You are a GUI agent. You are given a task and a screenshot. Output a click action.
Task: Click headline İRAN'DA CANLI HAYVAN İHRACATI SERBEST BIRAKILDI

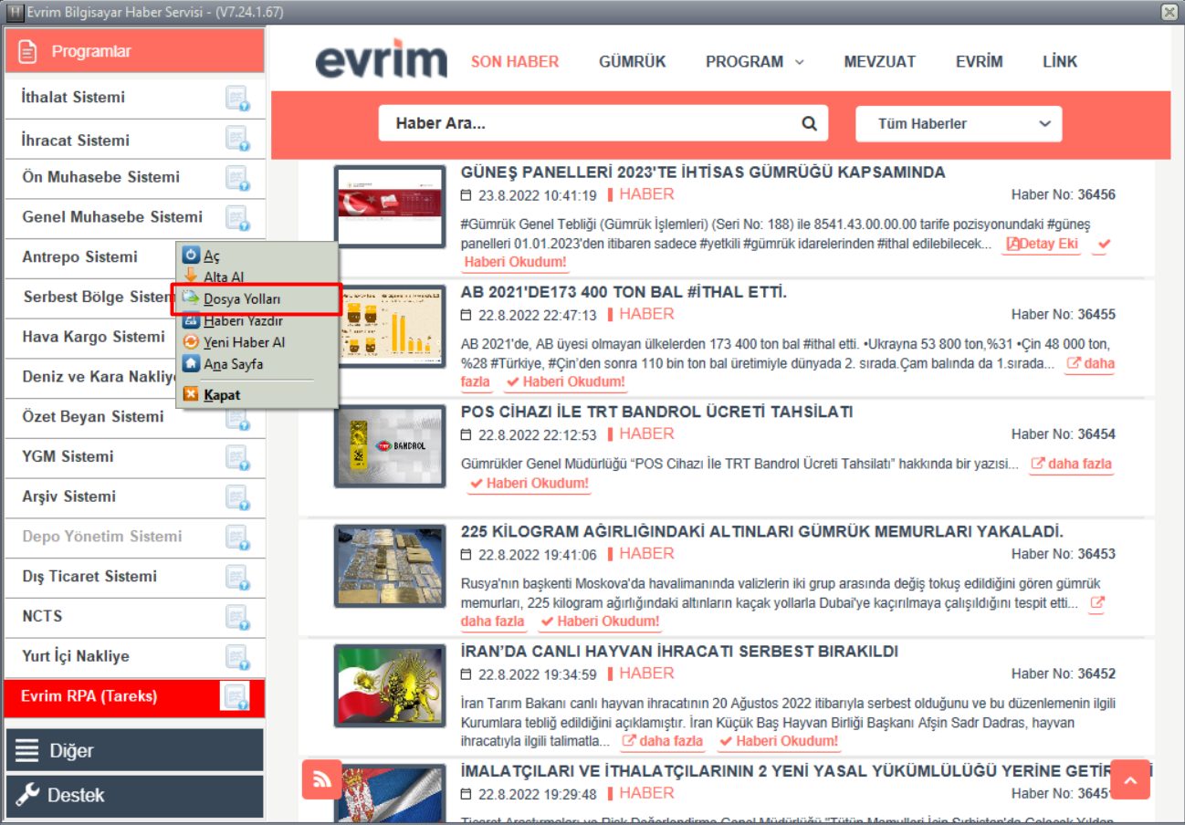click(x=679, y=652)
